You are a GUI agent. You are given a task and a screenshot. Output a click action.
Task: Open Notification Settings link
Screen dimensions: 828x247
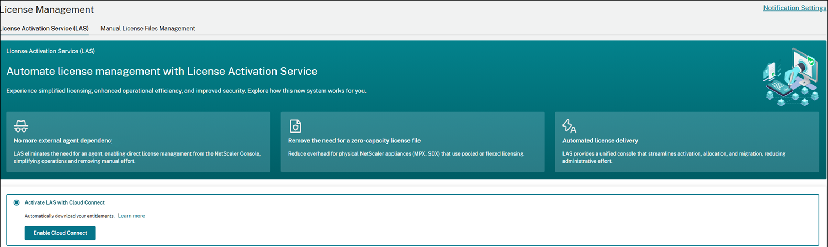click(x=794, y=8)
